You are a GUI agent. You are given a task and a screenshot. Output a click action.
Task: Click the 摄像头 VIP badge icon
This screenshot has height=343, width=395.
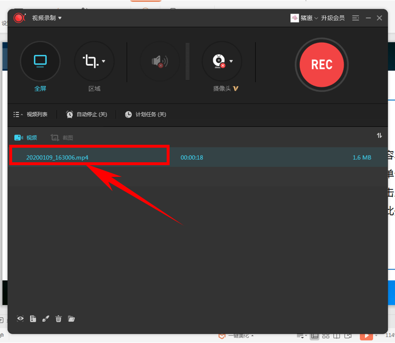(x=236, y=88)
